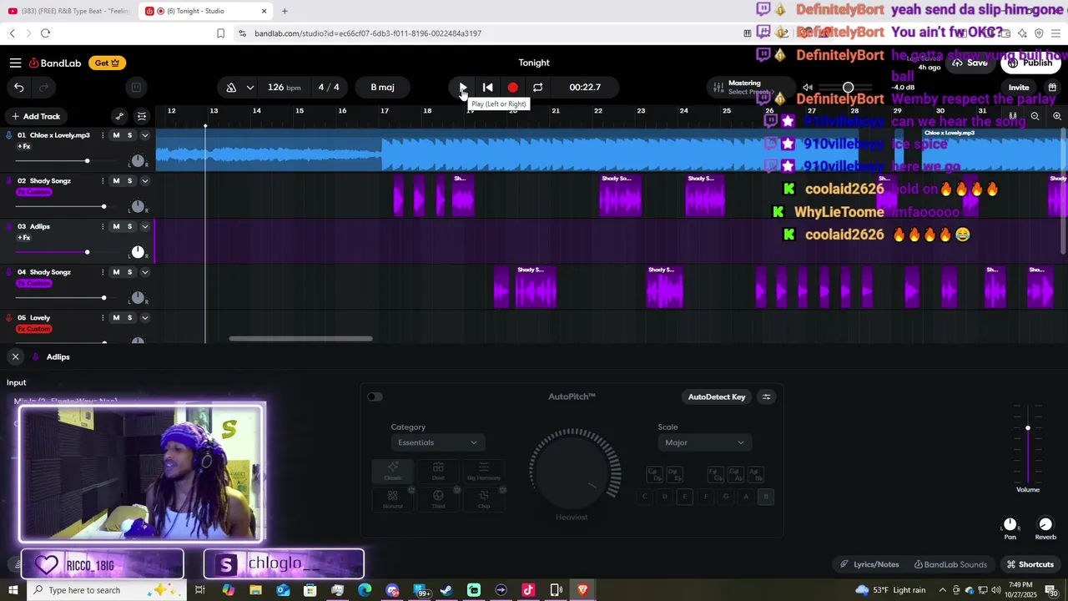
Task: Mute track 04 Shady Songz
Action: click(116, 272)
